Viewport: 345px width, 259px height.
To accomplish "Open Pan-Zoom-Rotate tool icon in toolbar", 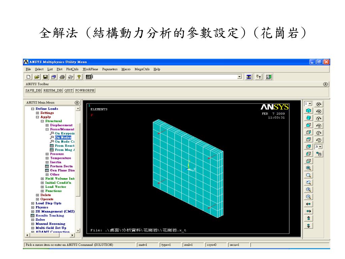I will 54,77.
